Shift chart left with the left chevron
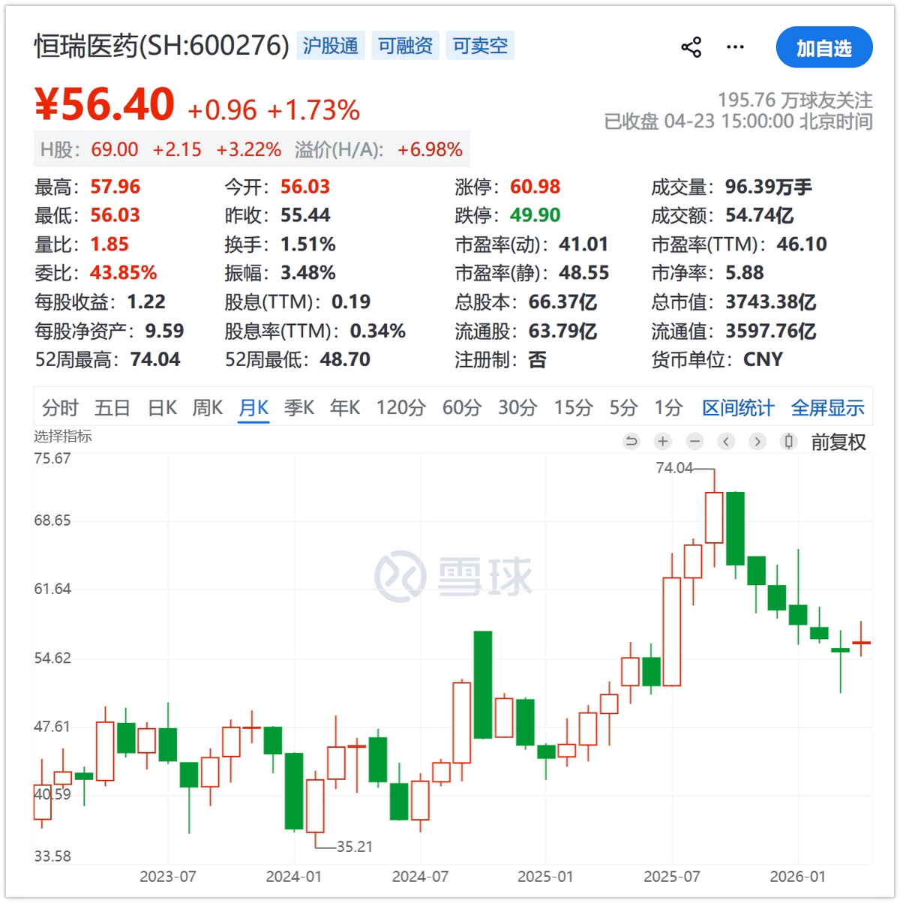The width and height of the screenshot is (900, 903). pyautogui.click(x=726, y=441)
